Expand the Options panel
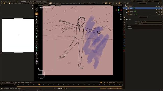Screen dimensions: 163x91 click(x=129, y=26)
